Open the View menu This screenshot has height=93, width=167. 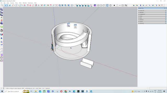(x=8, y=3)
